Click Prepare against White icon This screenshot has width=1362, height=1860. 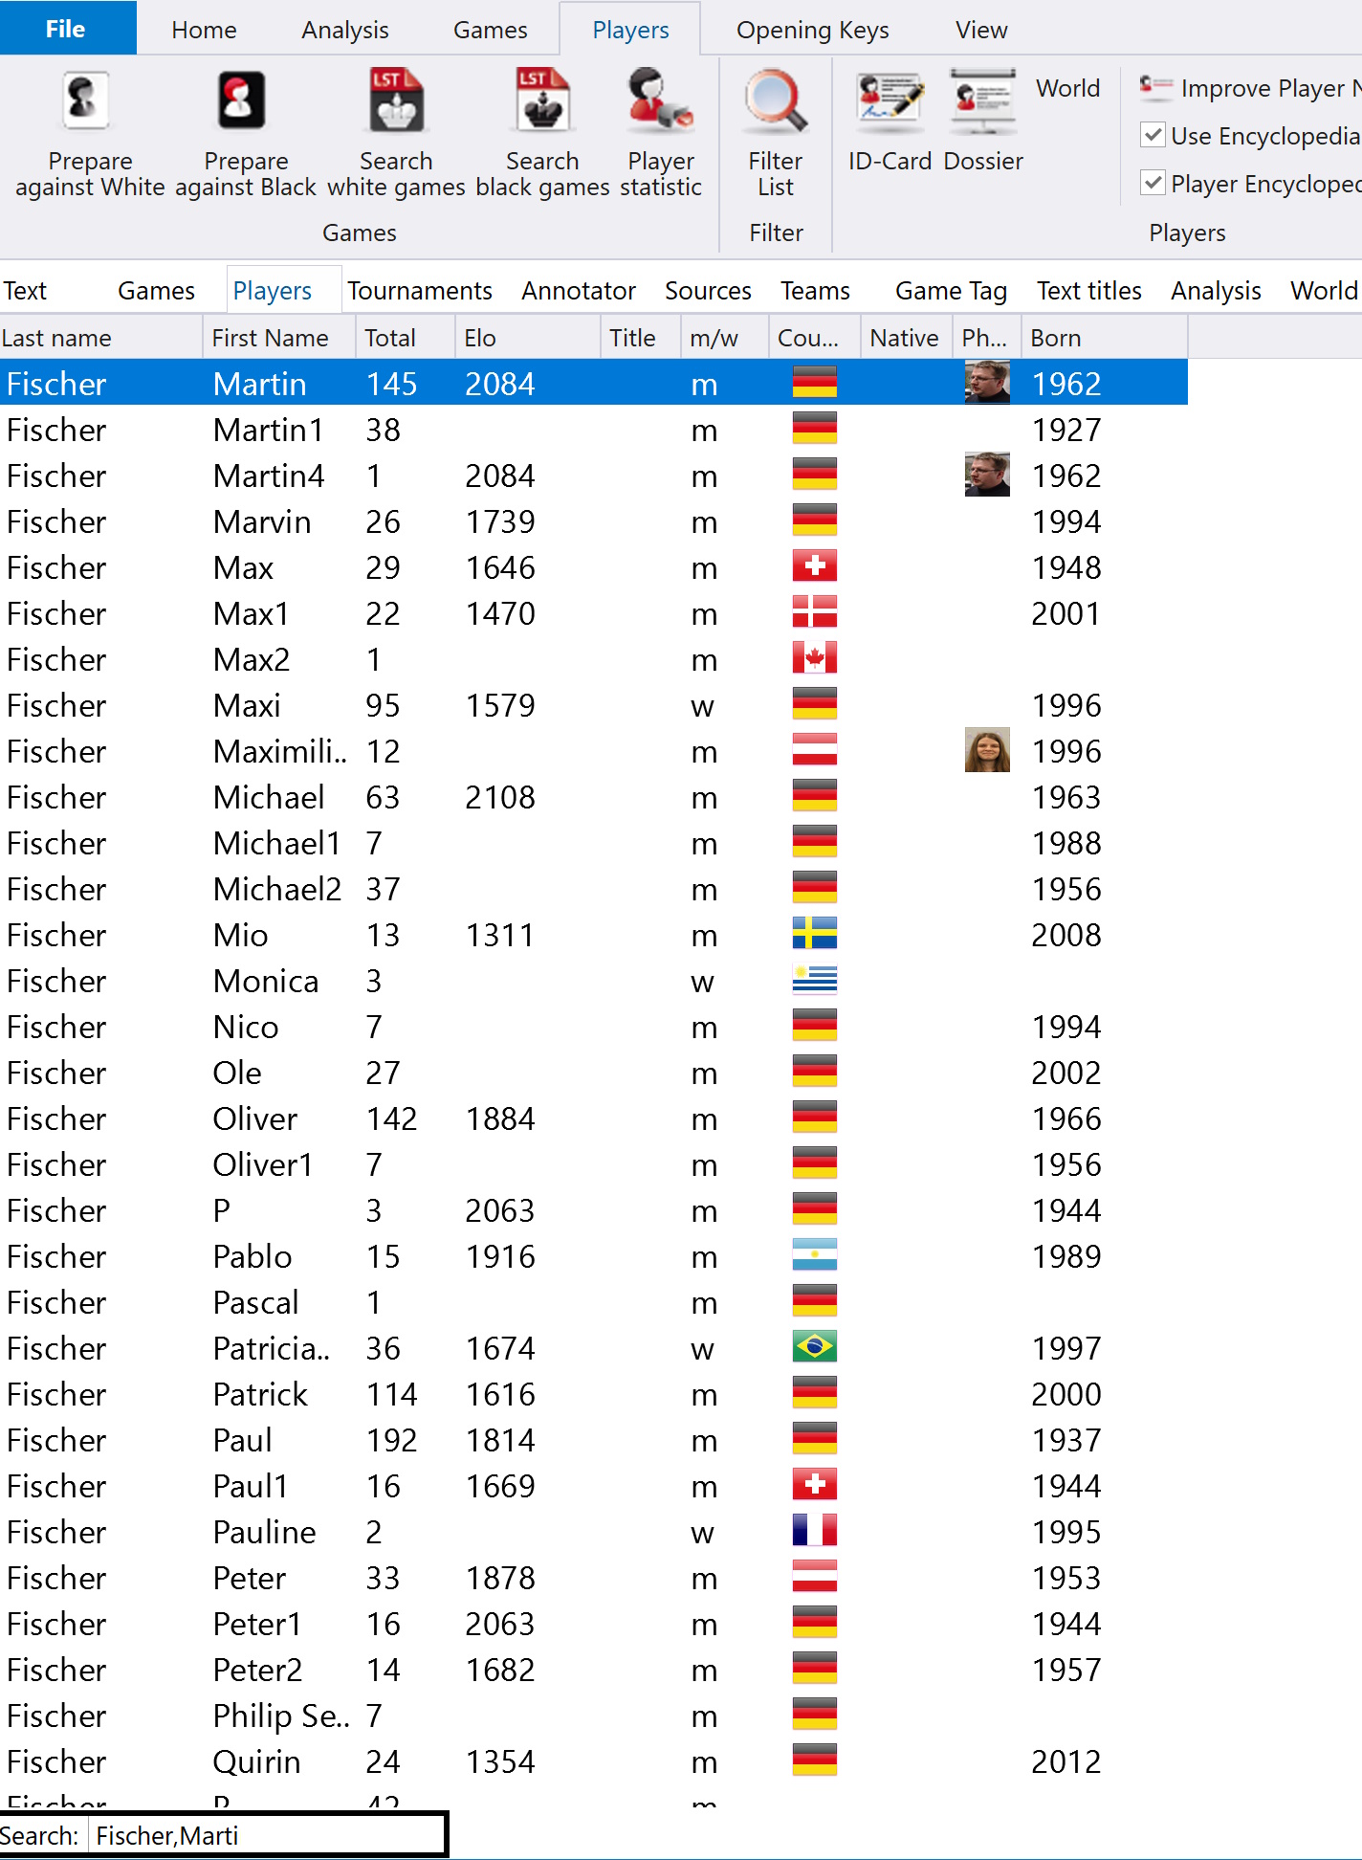[x=86, y=101]
